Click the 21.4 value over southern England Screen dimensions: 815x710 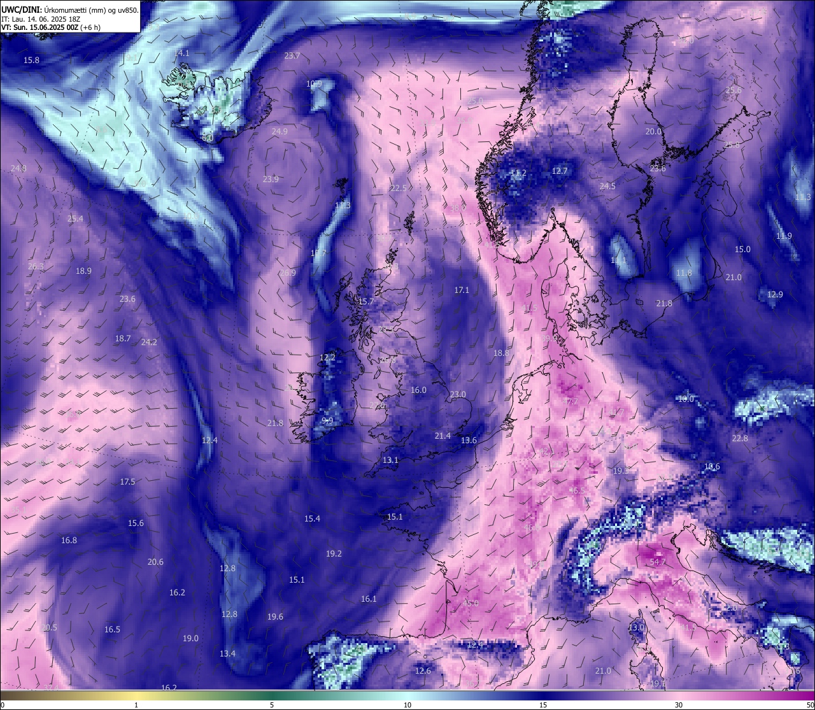(443, 436)
